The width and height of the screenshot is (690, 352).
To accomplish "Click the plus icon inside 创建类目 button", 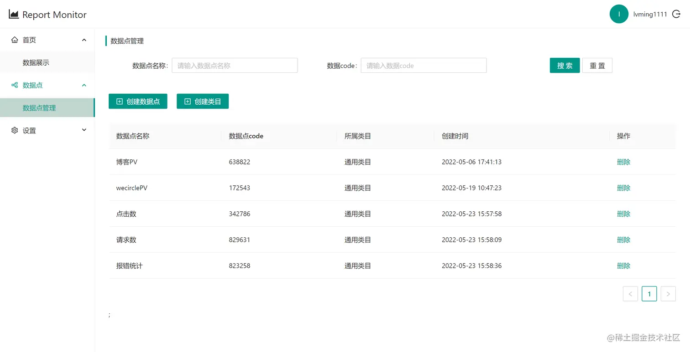I will 187,101.
